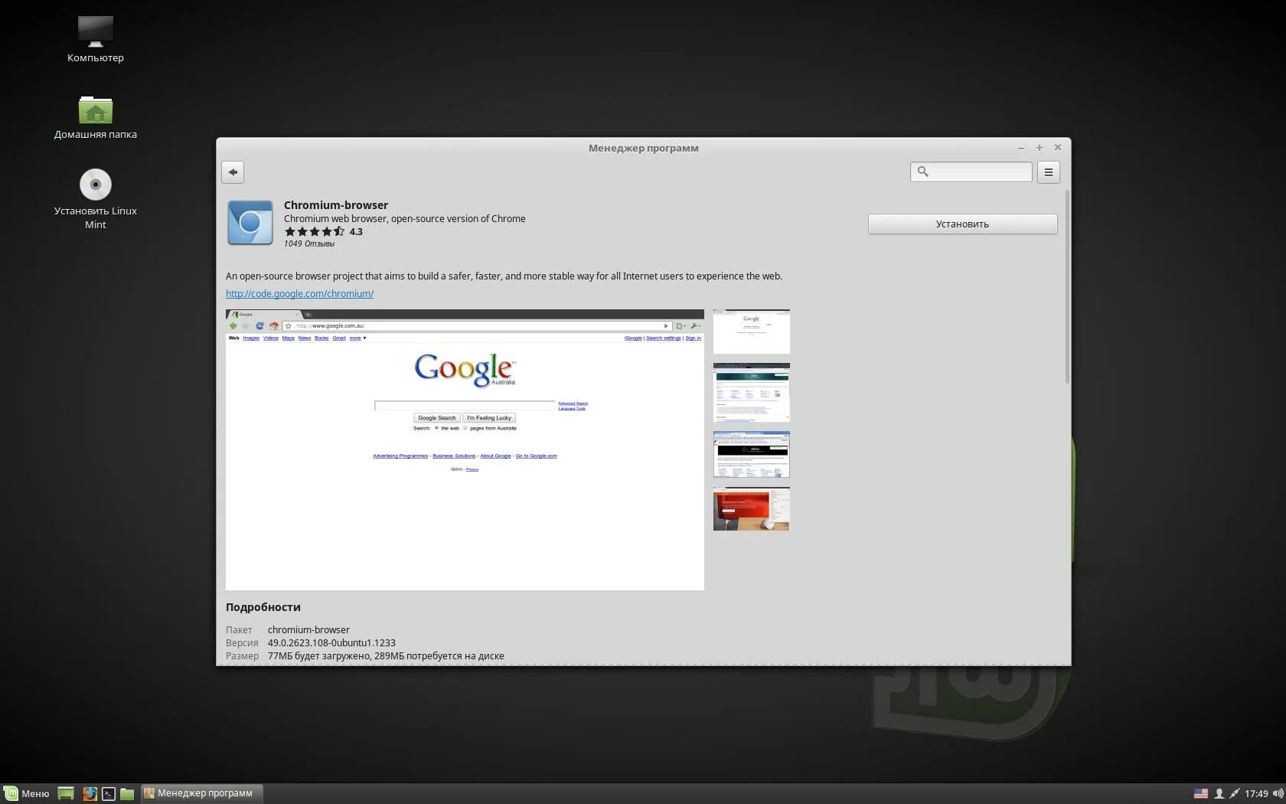Minimize the Менеджер программ window
1286x804 pixels.
[1021, 148]
